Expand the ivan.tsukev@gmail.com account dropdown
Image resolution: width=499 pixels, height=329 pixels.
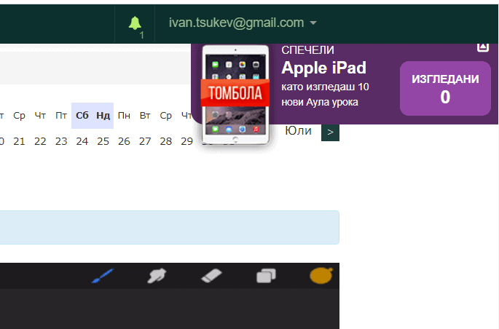point(243,23)
